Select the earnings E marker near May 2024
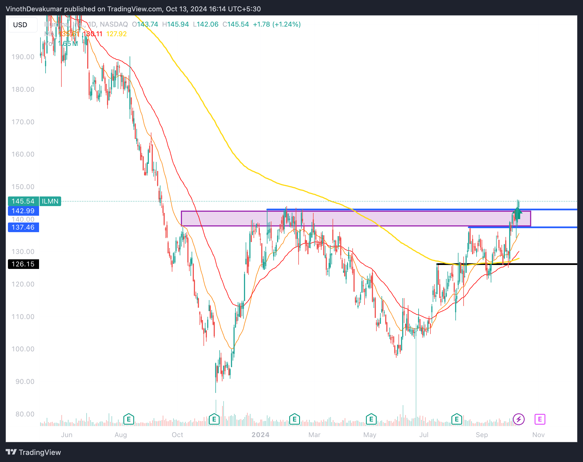The width and height of the screenshot is (583, 462). 371,419
